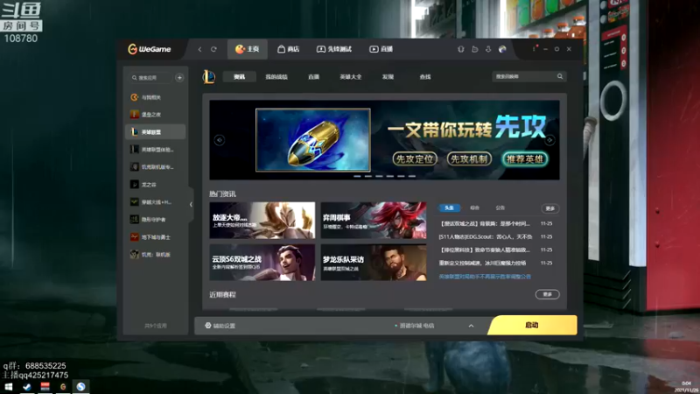700x394 pixels.
Task: Select 饥荒联机版专... in the sidebar
Action: click(x=156, y=166)
